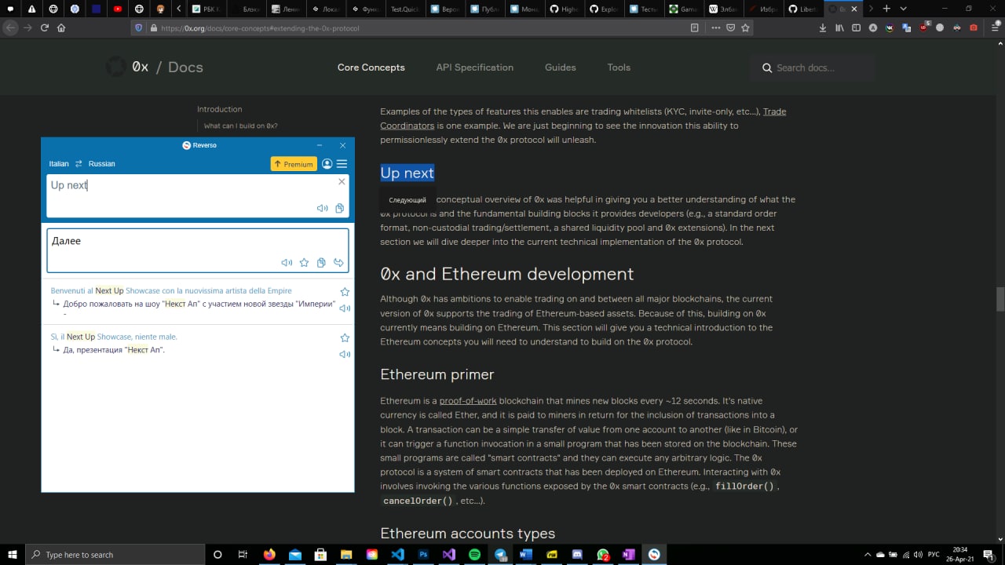Play audio for 'Sì, il Next Up' example
1005x565 pixels.
345,355
